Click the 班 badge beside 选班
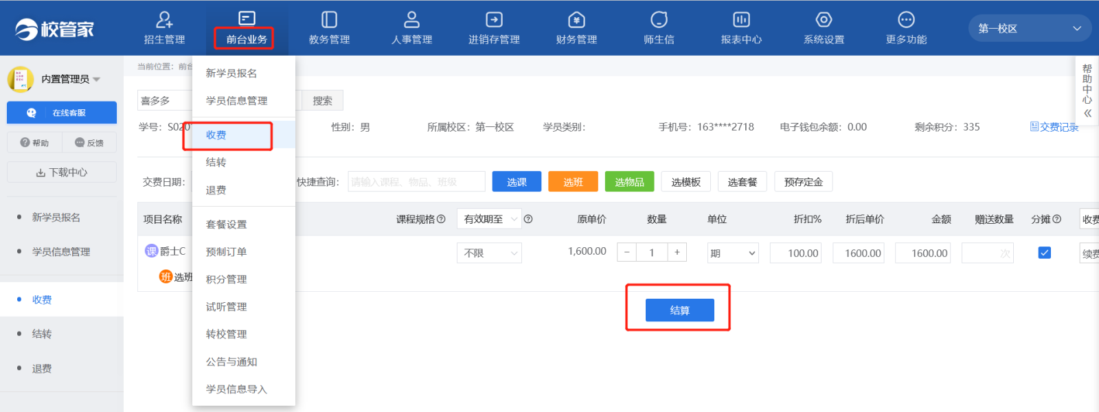 point(166,277)
